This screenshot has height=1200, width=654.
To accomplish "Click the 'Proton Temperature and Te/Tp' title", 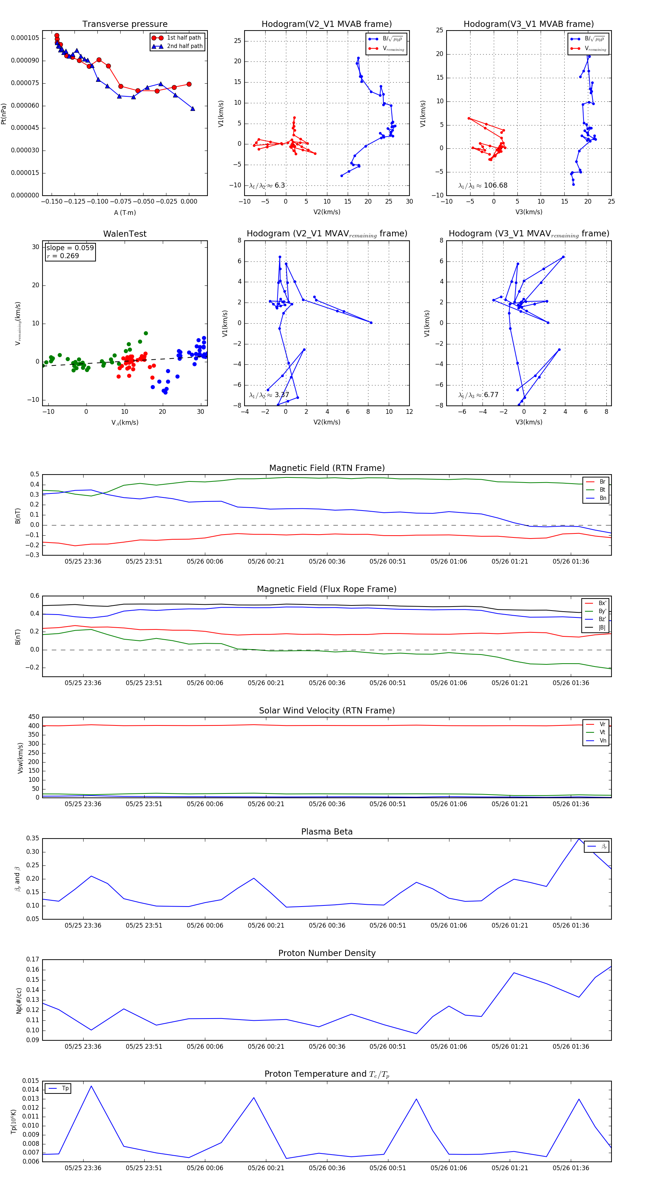I will tap(327, 1074).
